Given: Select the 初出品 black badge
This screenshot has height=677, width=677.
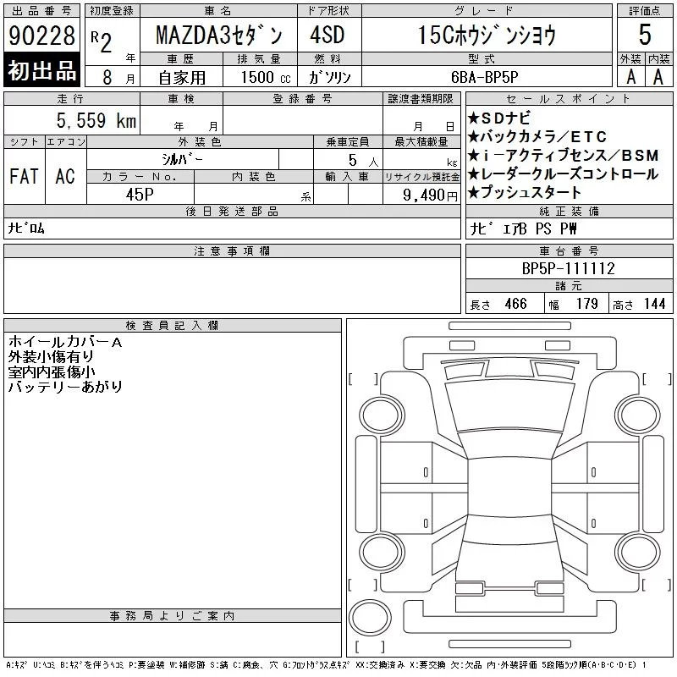Looking at the screenshot, I should pos(41,70).
